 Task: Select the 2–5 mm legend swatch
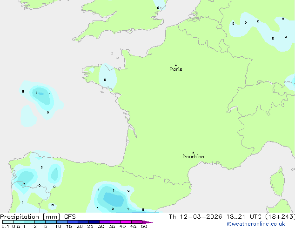(x=40, y=222)
